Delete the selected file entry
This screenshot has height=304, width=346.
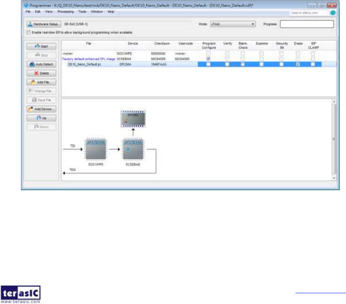point(41,73)
